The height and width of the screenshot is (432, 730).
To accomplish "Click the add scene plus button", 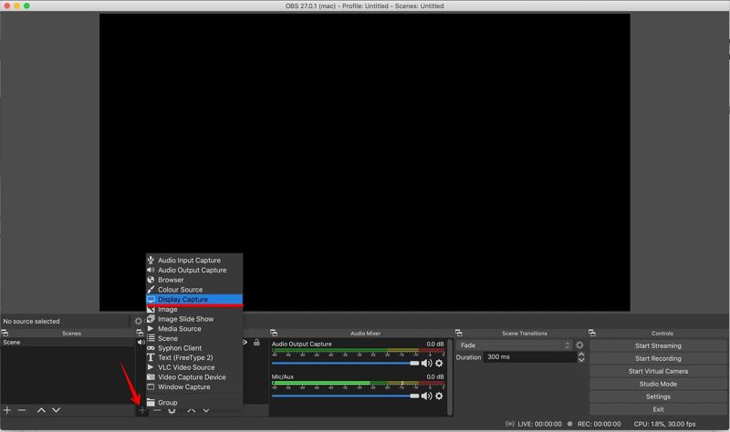I will [x=8, y=411].
